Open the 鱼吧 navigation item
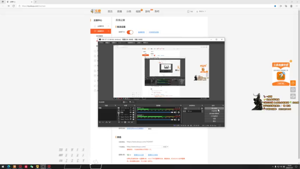 coord(157,12)
